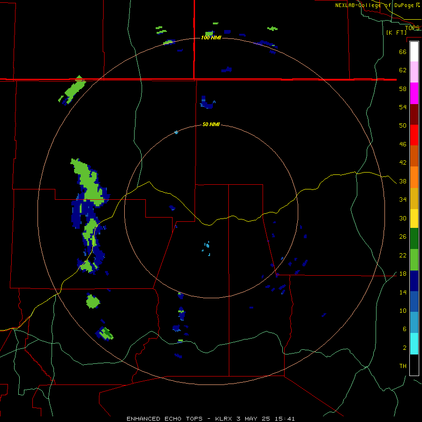Select the dark green swatch near 26

414,239
